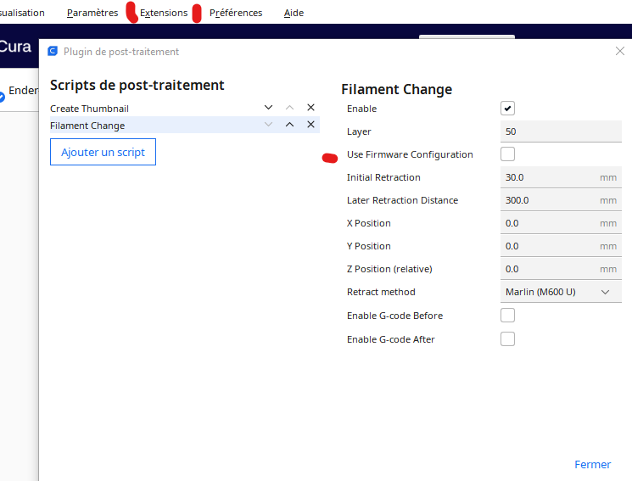Screen dimensions: 632x481
Task: Remove the Create Thumbnail script
Action: (x=310, y=108)
